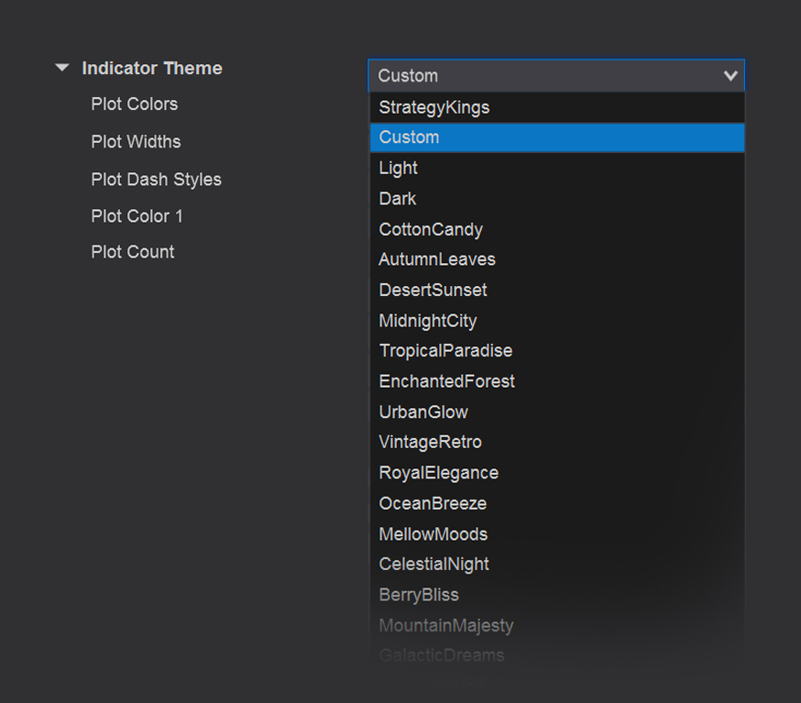Choose the VintageRetro theme option
Image resolution: width=801 pixels, height=703 pixels.
[430, 442]
